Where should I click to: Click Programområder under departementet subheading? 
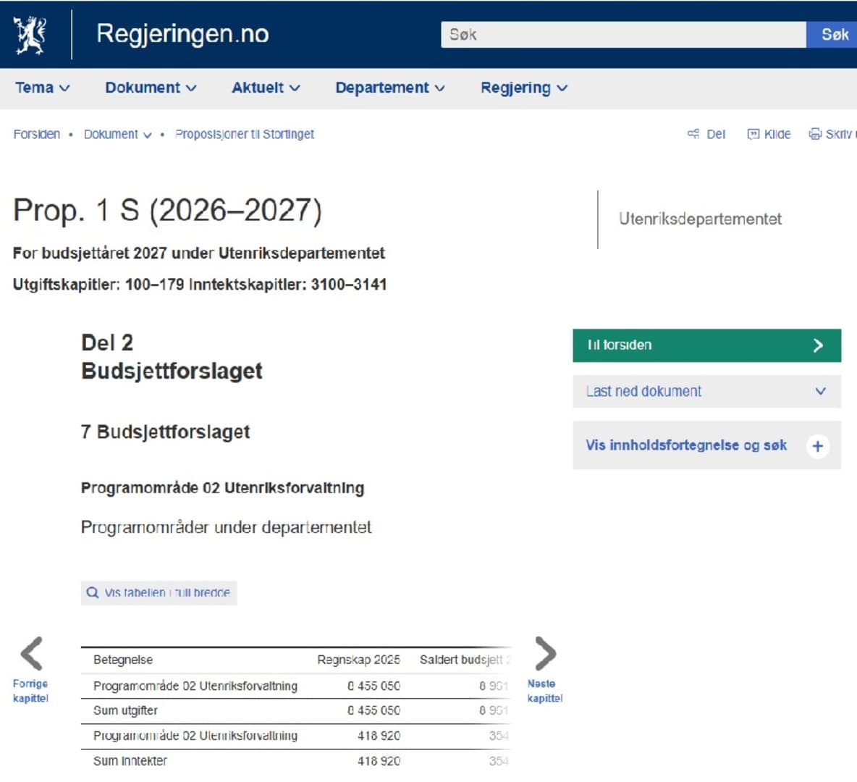click(x=227, y=527)
